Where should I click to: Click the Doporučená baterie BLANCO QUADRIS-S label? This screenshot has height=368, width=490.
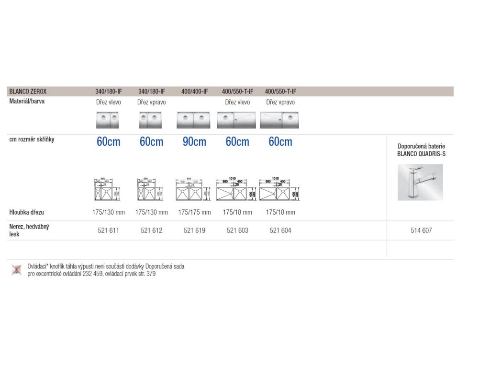(421, 150)
